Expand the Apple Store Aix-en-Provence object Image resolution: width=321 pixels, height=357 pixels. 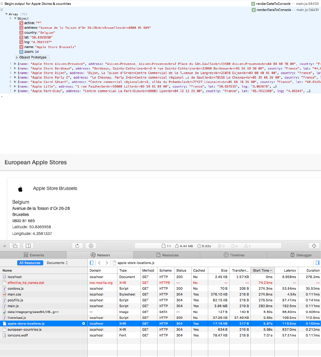(x=15, y=64)
